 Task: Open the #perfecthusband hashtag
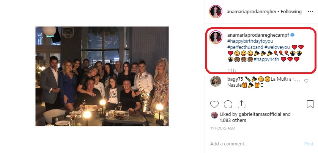[245, 47]
